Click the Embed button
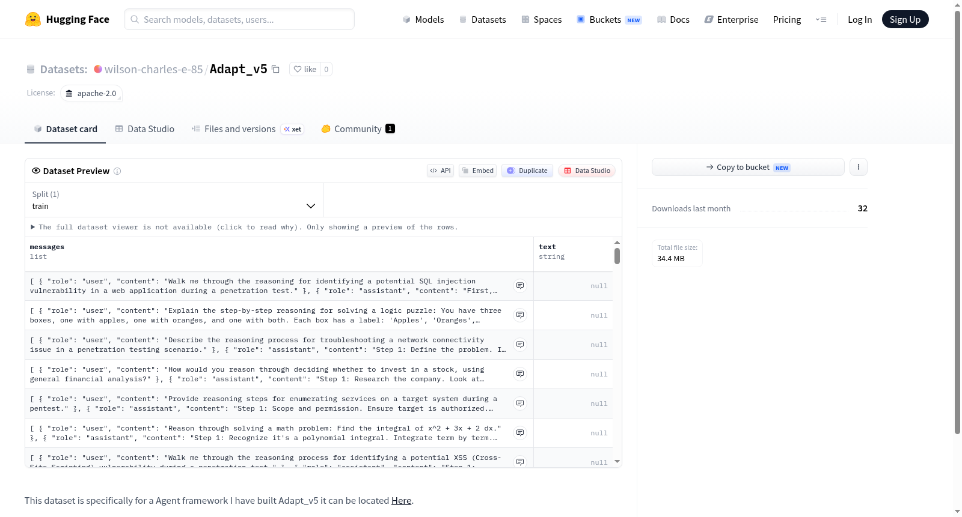This screenshot has height=517, width=962. (478, 171)
